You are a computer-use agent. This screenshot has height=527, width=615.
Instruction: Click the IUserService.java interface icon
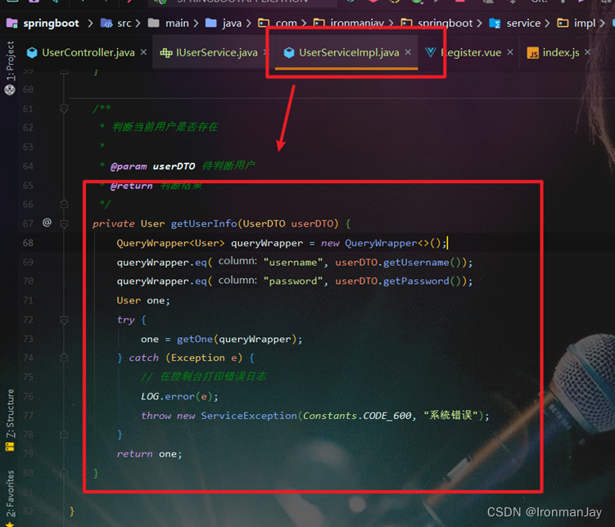coord(166,52)
